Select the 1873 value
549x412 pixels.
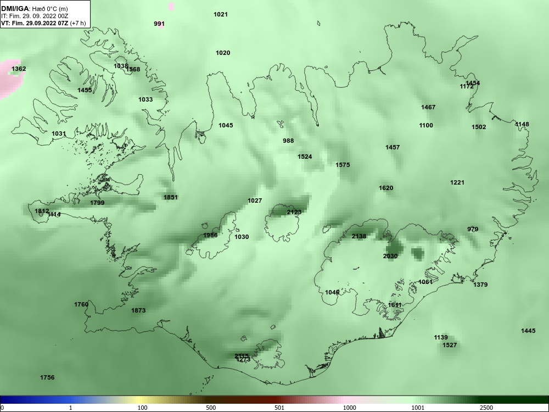(x=138, y=310)
